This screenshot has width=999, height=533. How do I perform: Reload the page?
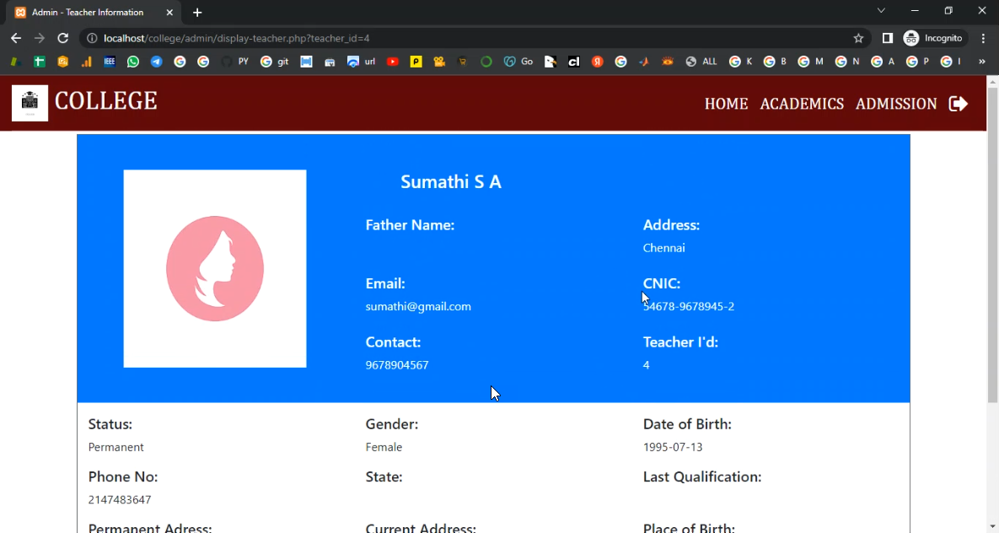click(62, 38)
